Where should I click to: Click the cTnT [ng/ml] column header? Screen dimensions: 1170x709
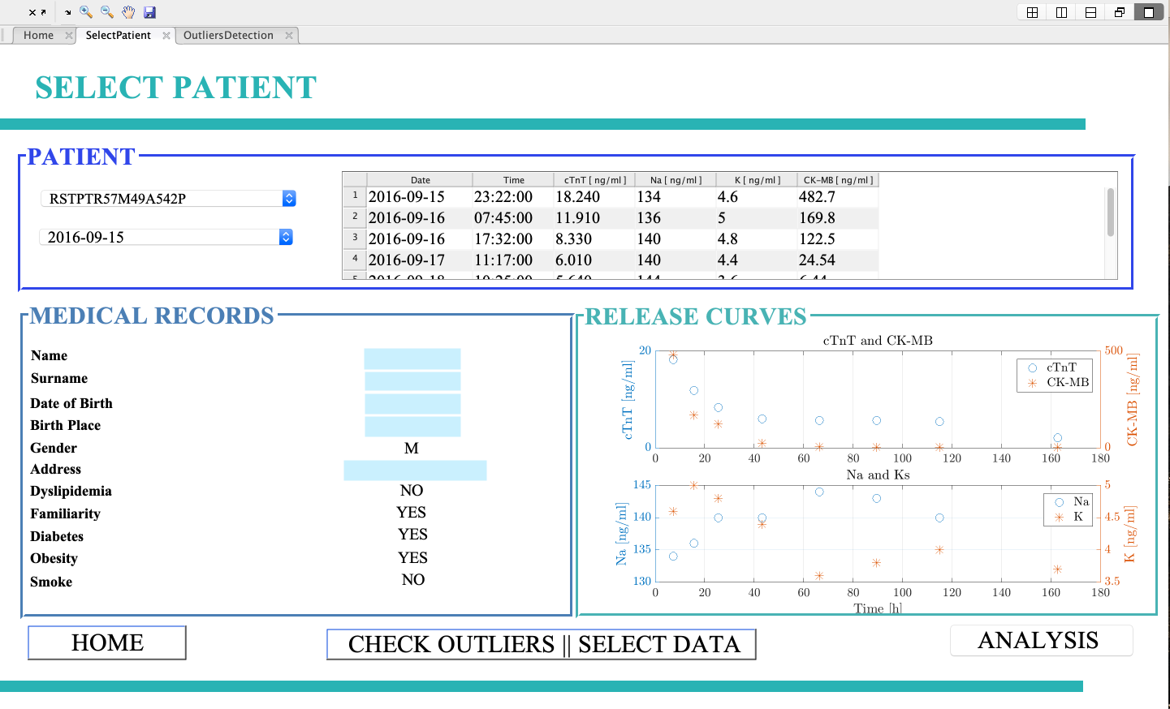point(594,180)
